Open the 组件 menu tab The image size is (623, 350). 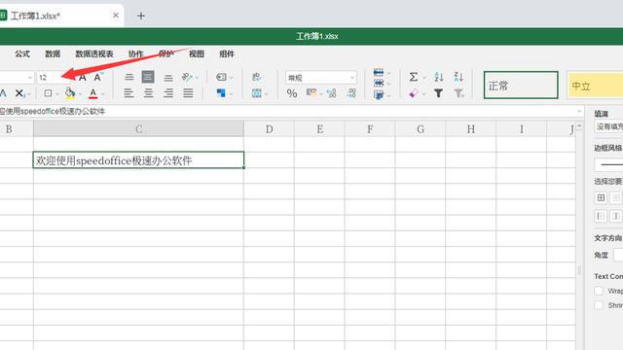[227, 54]
